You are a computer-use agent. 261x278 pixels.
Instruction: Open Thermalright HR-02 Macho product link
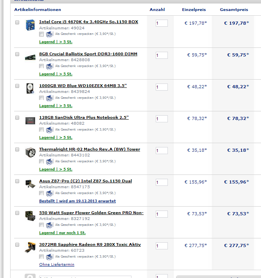90,149
